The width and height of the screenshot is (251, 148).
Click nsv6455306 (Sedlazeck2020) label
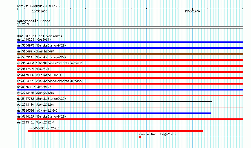pyautogui.click(x=39, y=75)
